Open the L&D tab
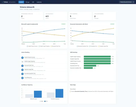This screenshot has height=107, width=136. click(33, 2)
